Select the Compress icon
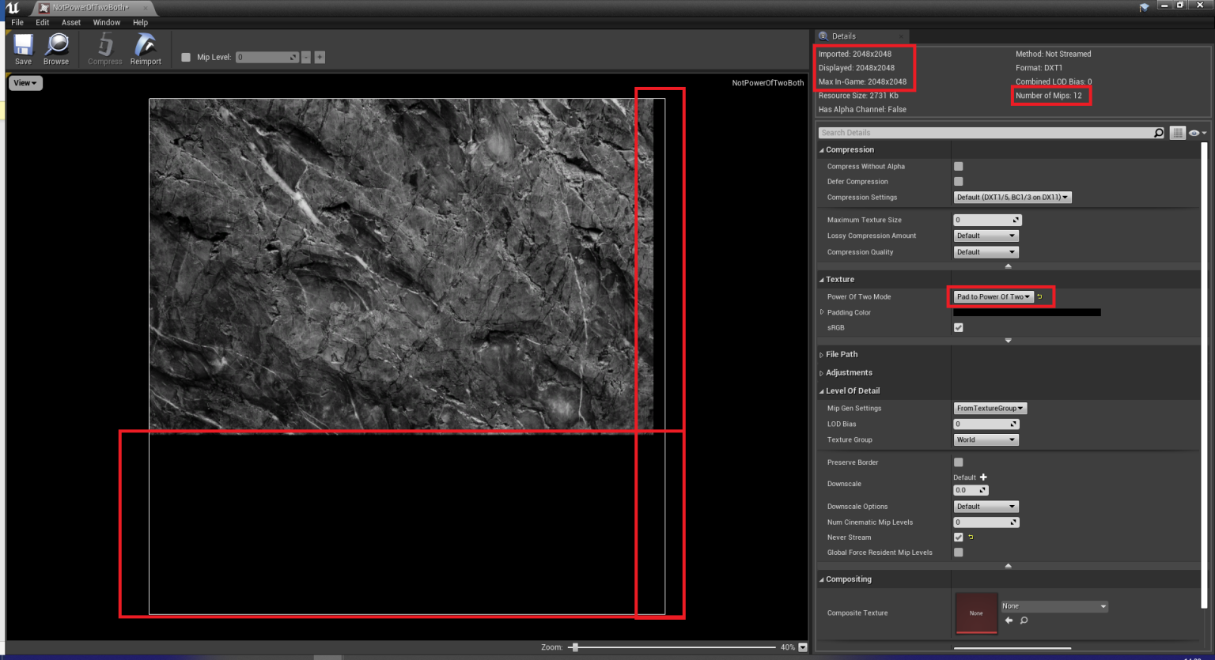This screenshot has height=660, width=1215. coord(104,49)
